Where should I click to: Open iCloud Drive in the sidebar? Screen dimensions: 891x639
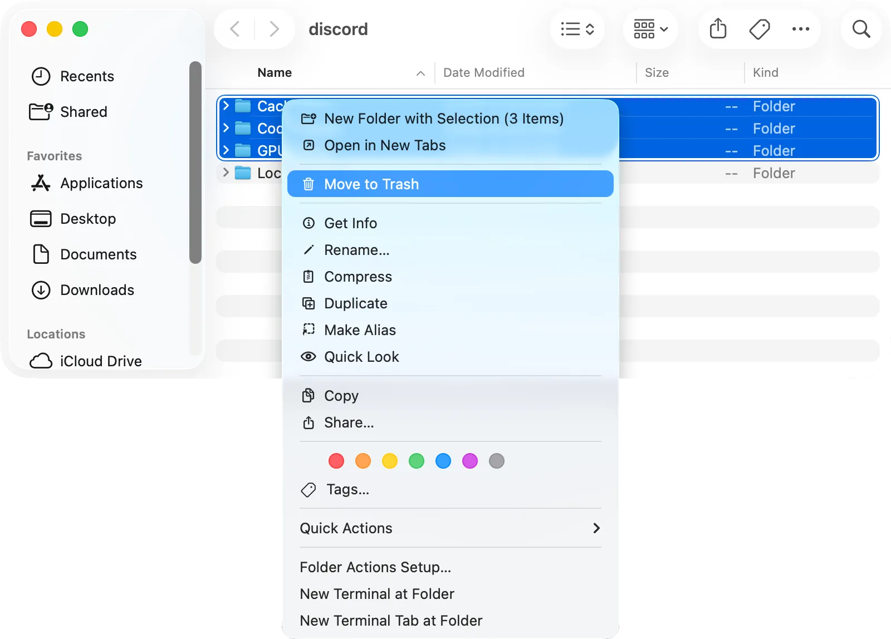tap(86, 361)
